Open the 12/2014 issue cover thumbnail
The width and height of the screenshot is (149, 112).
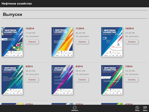tap(12, 42)
